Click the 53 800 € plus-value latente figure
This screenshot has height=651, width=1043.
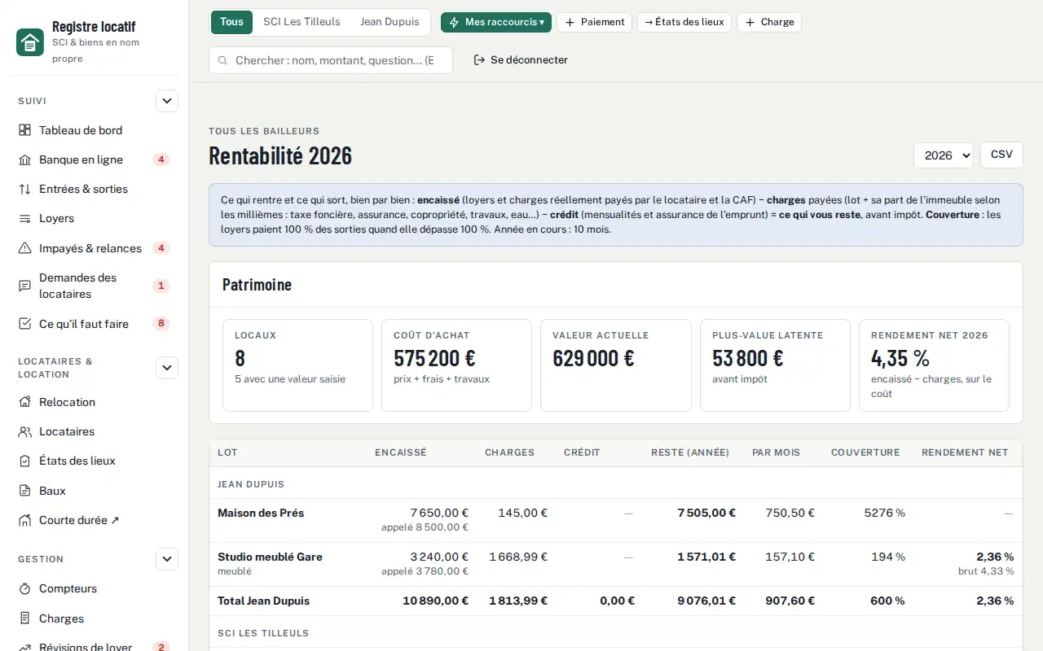point(748,358)
